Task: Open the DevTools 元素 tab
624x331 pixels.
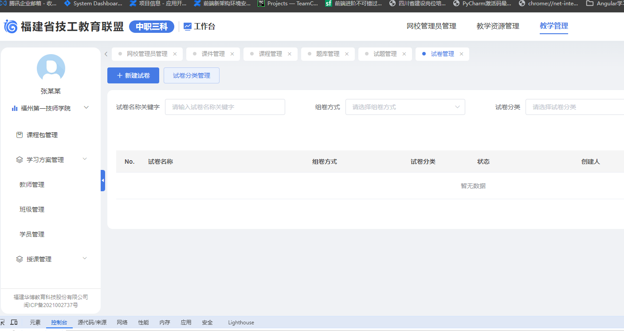Action: click(x=35, y=323)
